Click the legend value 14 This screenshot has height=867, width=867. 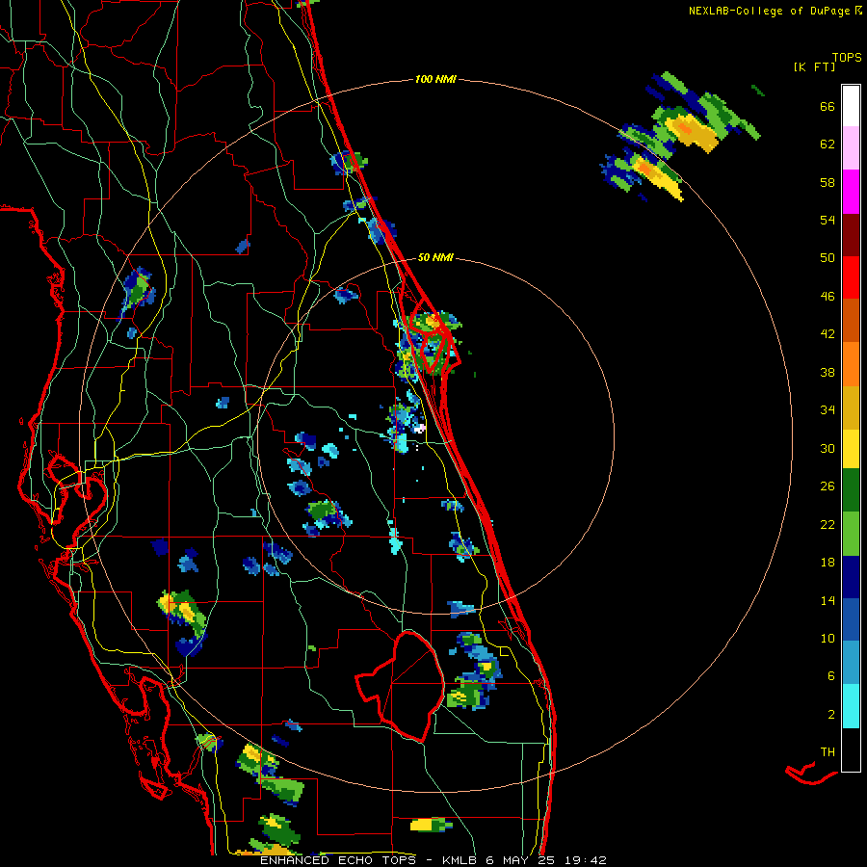[x=828, y=600]
